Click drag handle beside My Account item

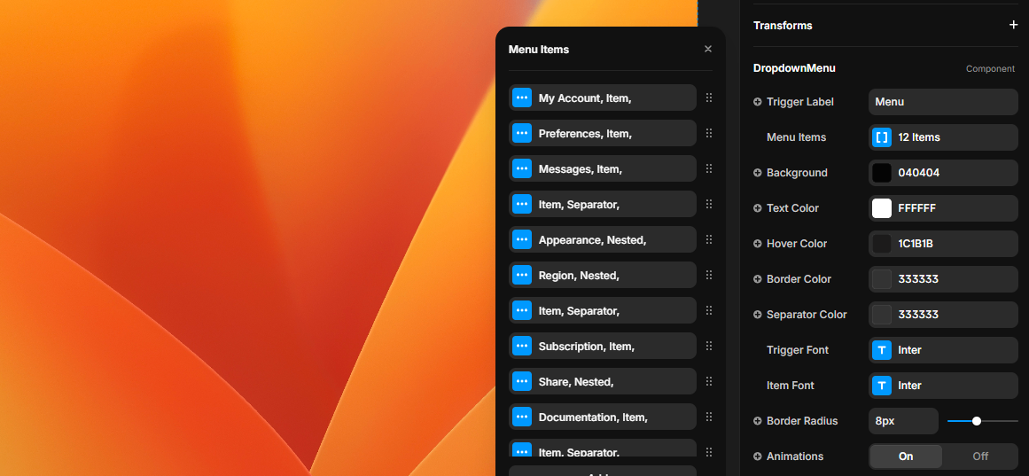pos(709,98)
